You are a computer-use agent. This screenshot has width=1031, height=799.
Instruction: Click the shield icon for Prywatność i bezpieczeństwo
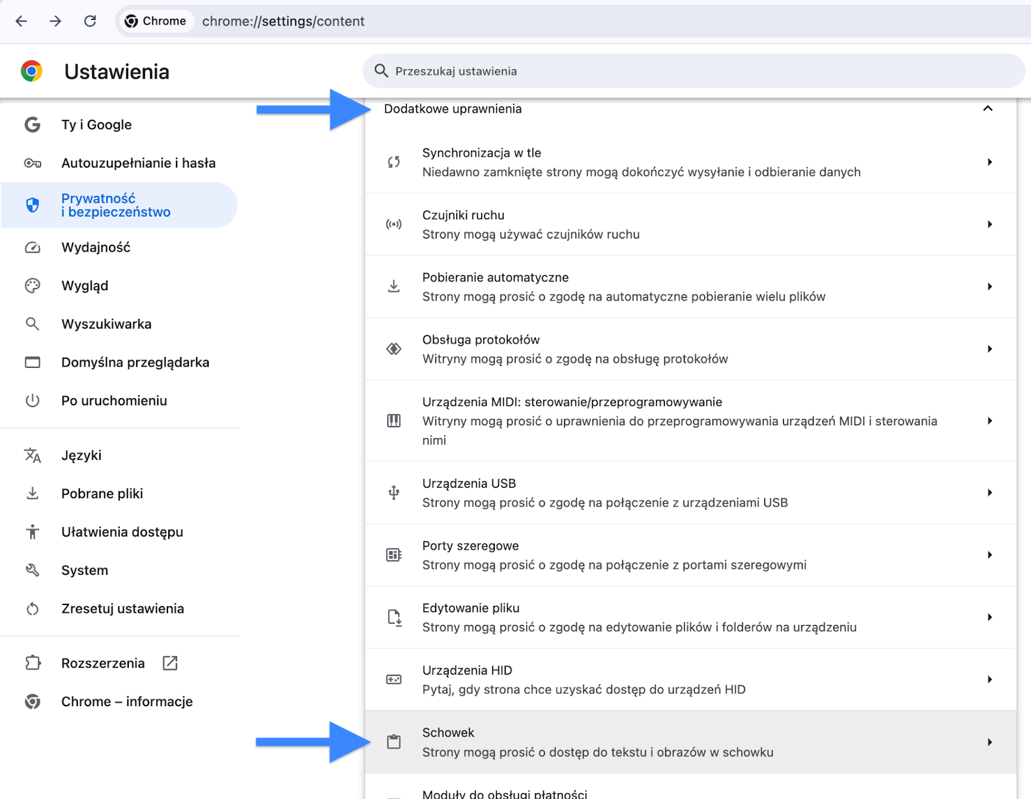[x=32, y=205]
